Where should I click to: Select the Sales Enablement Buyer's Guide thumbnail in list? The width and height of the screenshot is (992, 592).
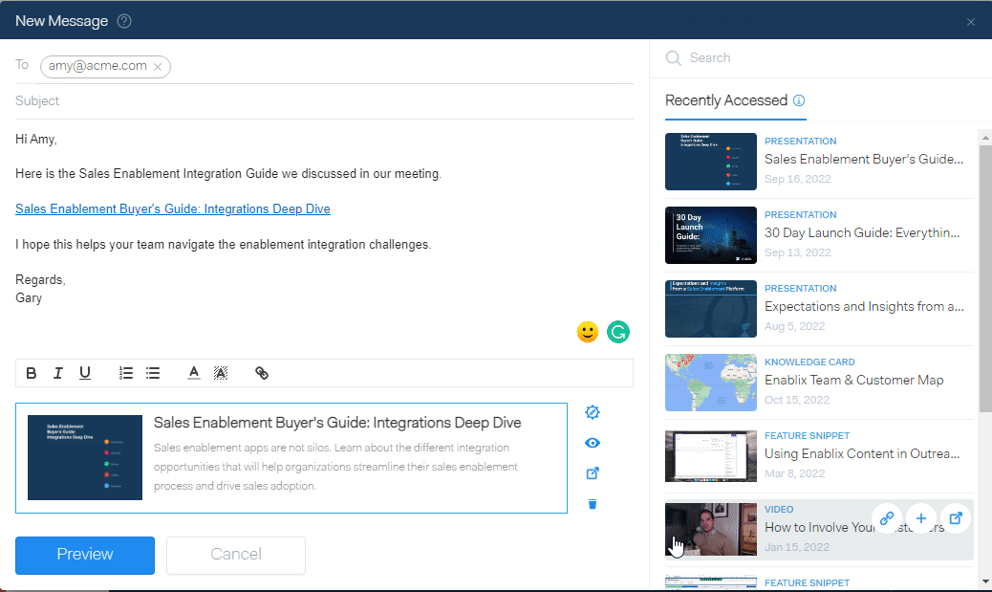710,162
